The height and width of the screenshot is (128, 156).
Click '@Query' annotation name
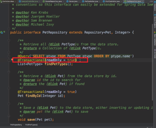point(23,56)
